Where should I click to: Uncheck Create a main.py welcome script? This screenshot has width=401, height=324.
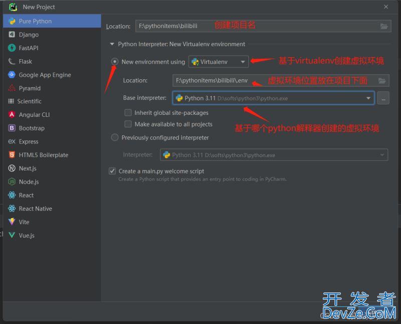pos(112,171)
